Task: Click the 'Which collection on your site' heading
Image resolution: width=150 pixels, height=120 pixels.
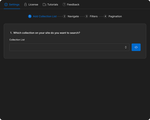Action: pyautogui.click(x=45, y=33)
